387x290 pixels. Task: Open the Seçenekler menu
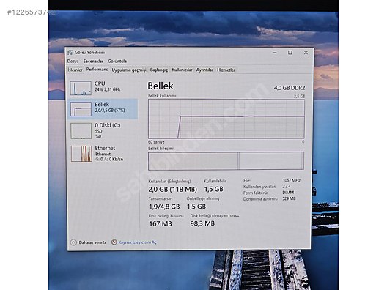pyautogui.click(x=93, y=62)
